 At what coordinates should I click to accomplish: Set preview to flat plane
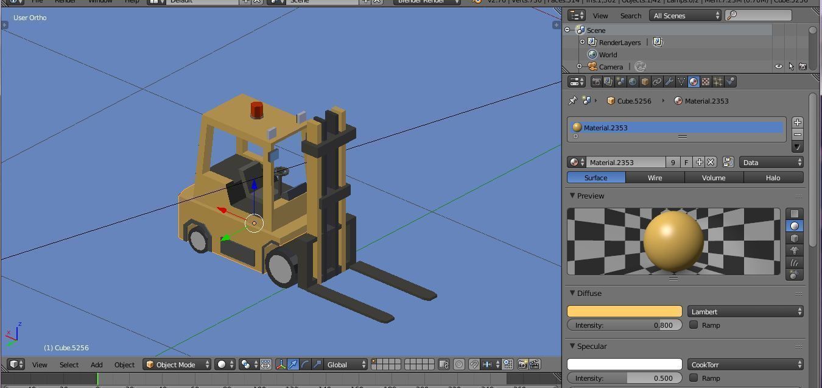coord(795,214)
